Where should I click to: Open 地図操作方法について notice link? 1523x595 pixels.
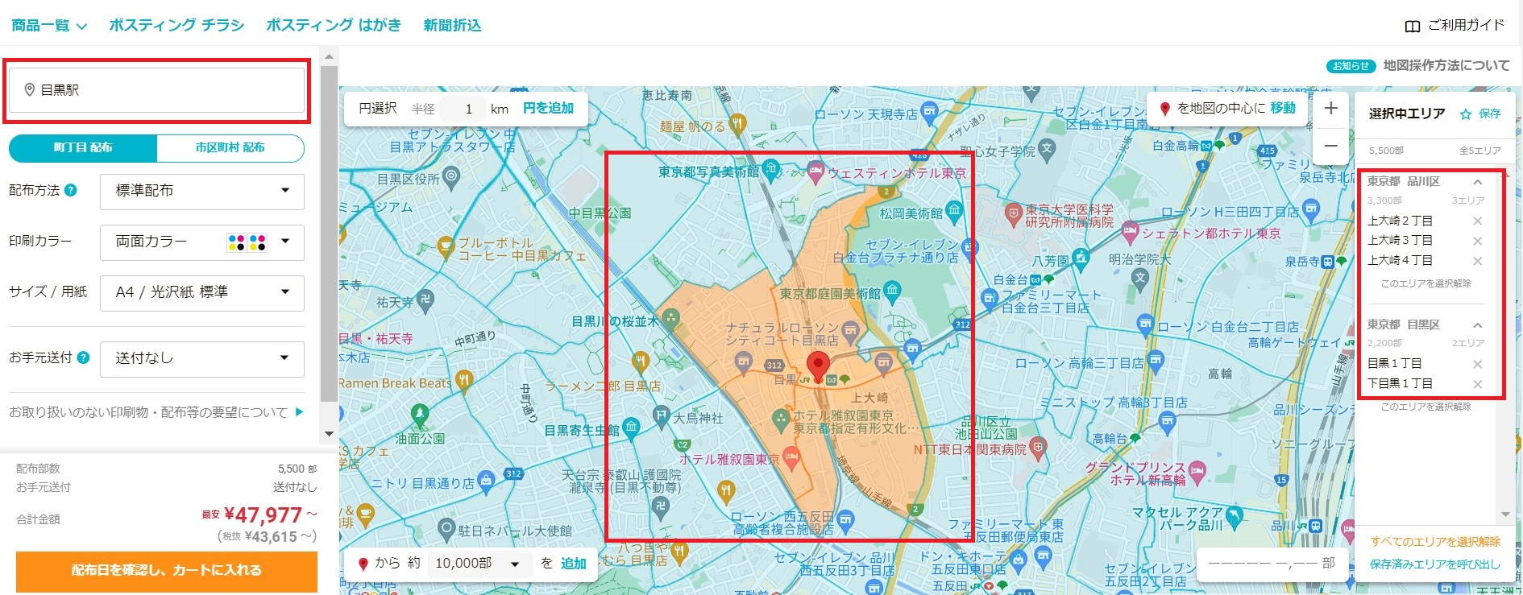click(1446, 66)
